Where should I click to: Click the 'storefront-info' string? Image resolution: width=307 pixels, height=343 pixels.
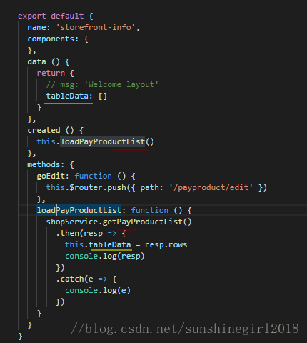96,28
